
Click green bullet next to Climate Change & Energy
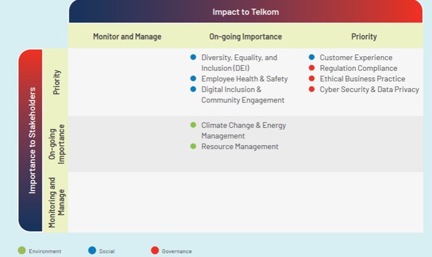point(193,125)
